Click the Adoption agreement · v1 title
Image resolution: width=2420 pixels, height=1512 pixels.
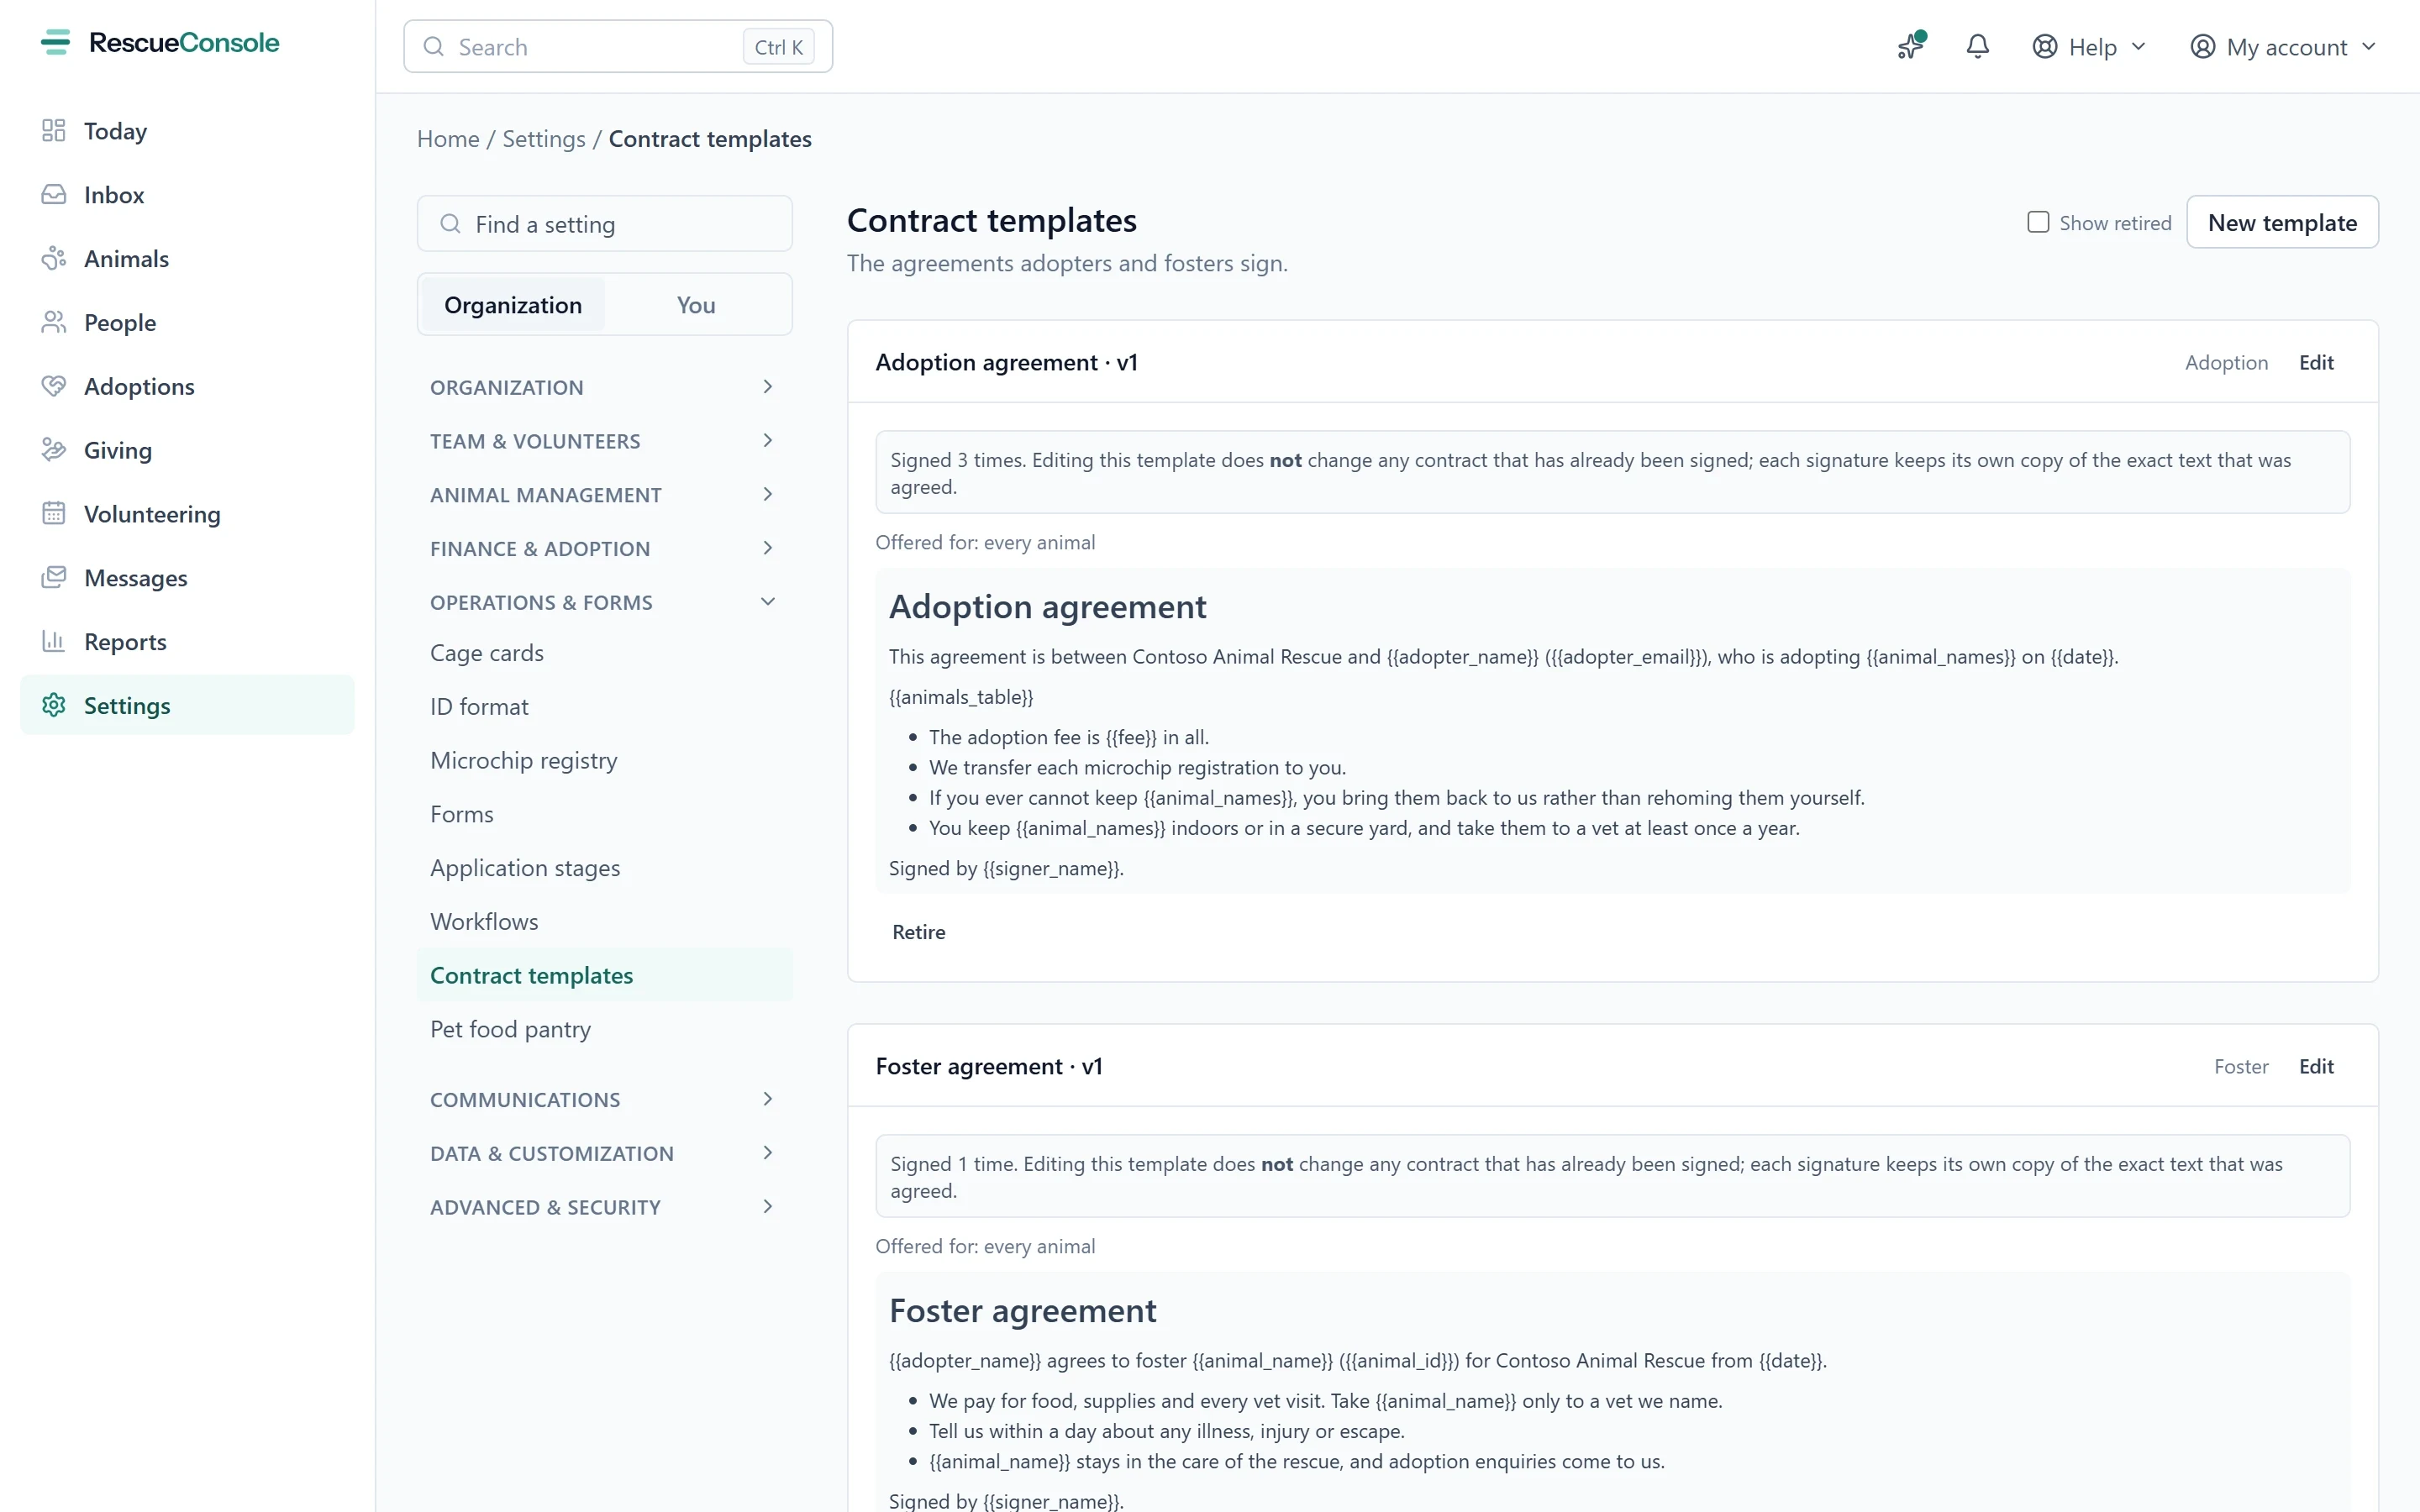1006,363
